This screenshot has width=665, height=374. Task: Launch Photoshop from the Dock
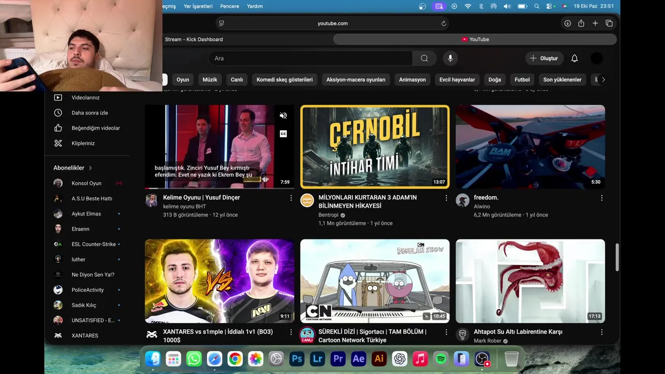coord(297,358)
